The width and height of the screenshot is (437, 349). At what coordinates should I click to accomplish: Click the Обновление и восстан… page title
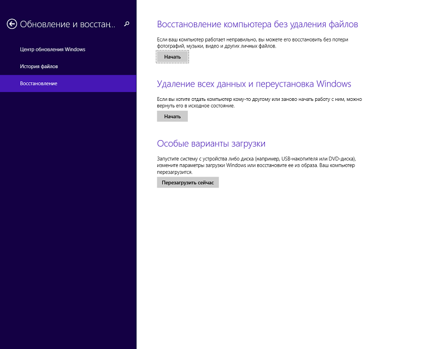pyautogui.click(x=68, y=24)
